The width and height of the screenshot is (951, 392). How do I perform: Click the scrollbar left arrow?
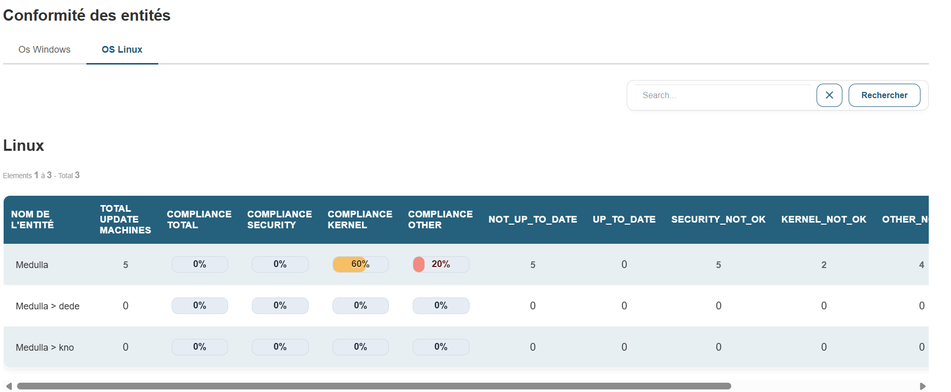coord(9,386)
